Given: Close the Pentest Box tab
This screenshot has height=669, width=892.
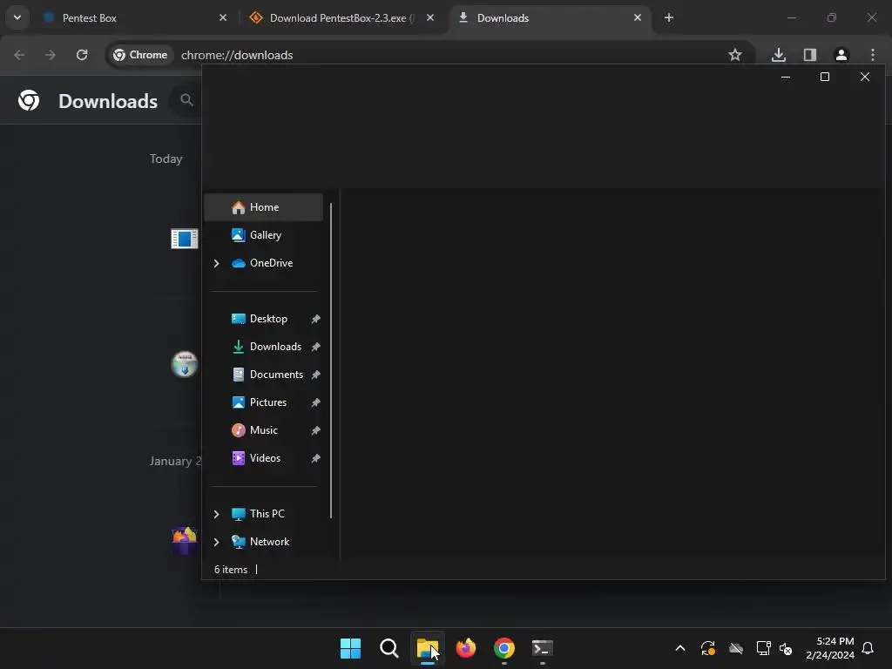Looking at the screenshot, I should pyautogui.click(x=223, y=17).
